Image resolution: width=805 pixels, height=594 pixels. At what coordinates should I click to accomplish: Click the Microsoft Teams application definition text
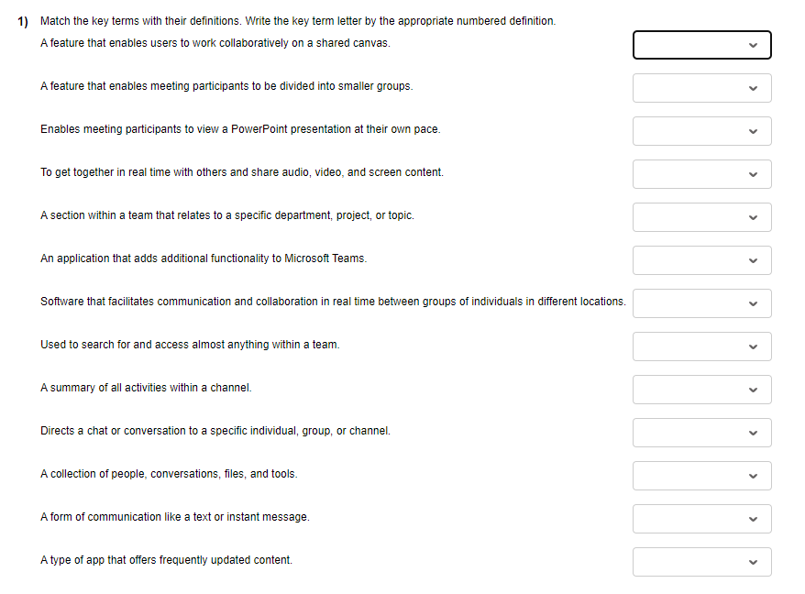coord(202,258)
